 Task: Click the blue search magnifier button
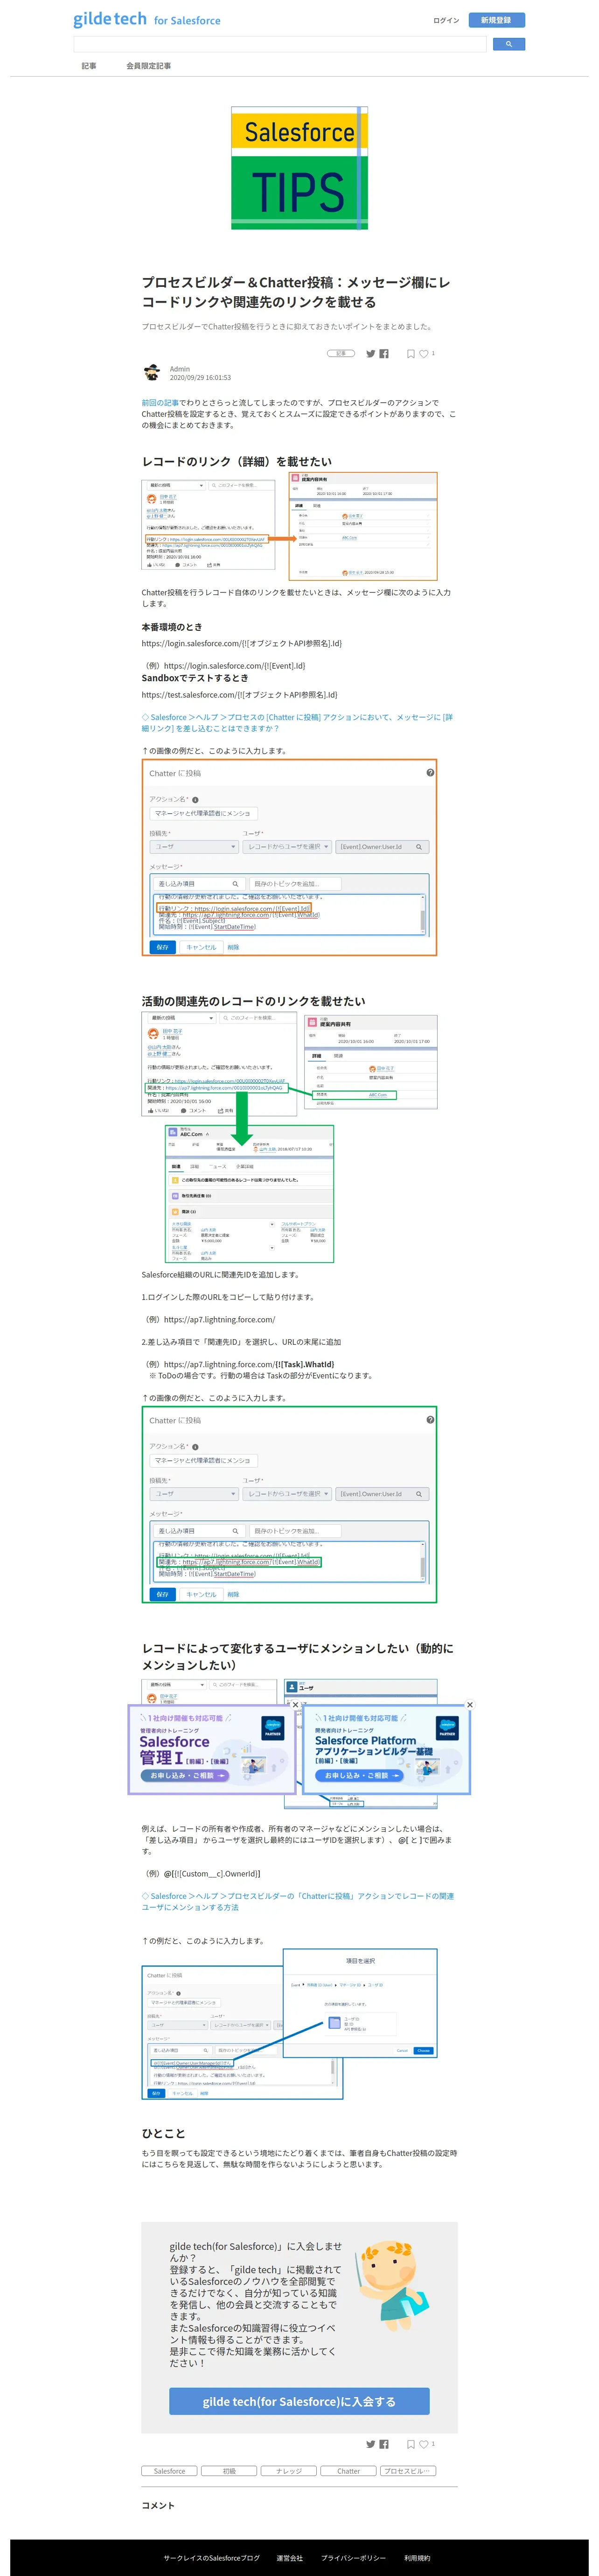[x=508, y=44]
